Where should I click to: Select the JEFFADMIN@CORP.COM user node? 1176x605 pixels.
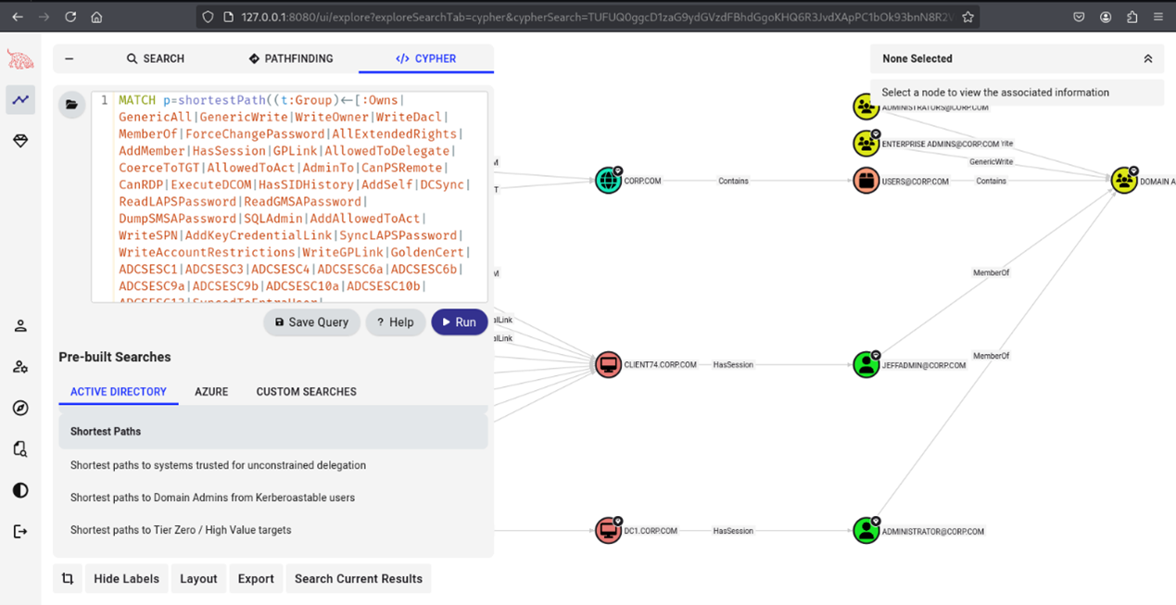tap(866, 365)
